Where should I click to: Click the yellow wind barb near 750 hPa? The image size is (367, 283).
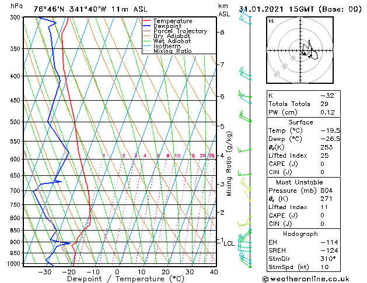coord(247,196)
